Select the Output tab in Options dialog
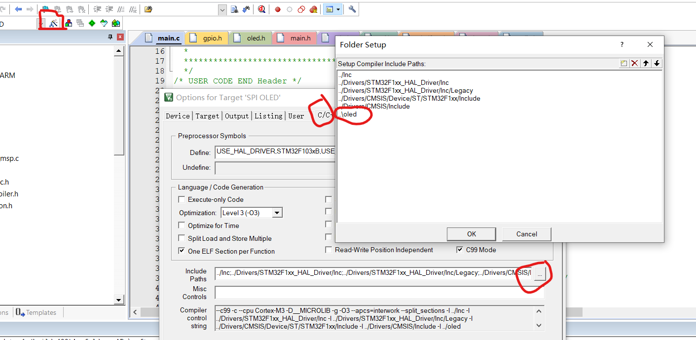Image resolution: width=696 pixels, height=340 pixels. (x=237, y=116)
